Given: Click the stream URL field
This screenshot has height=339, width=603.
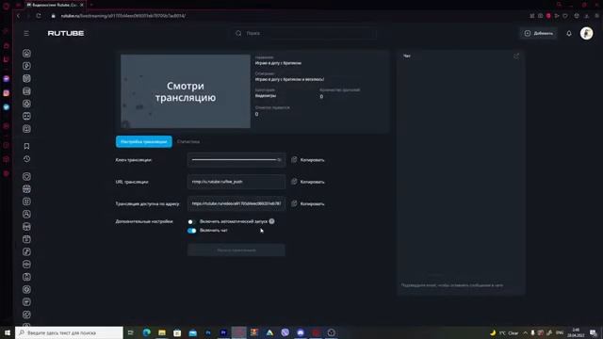Looking at the screenshot, I should [236, 182].
